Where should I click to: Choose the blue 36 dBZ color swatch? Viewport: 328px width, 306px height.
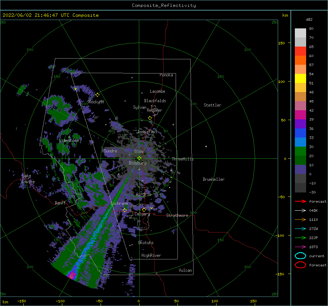point(300,133)
